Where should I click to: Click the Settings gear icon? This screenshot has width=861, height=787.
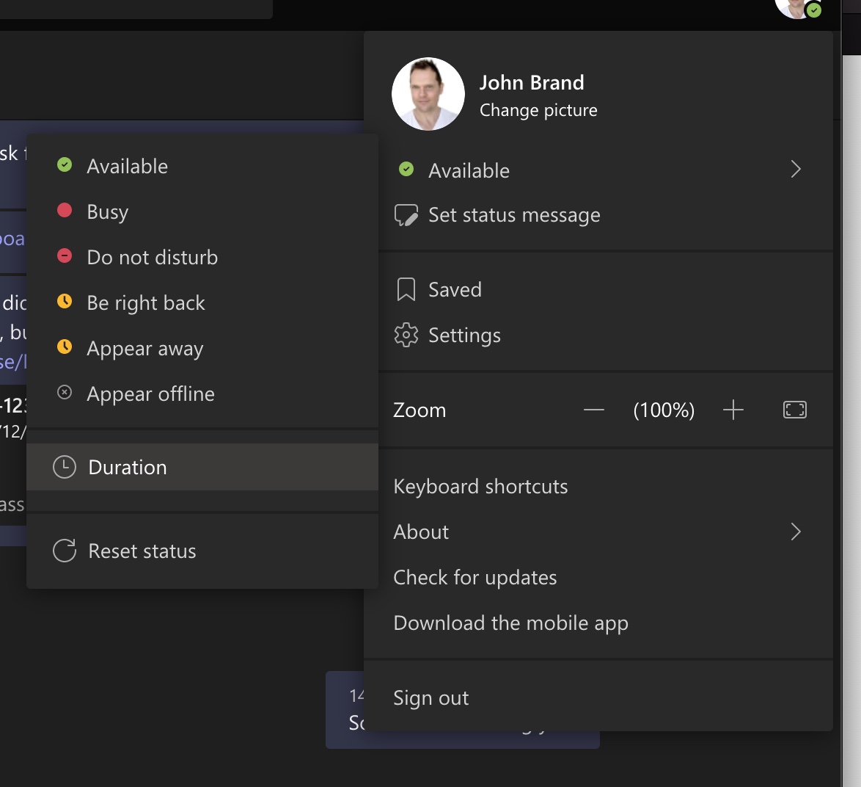point(406,336)
